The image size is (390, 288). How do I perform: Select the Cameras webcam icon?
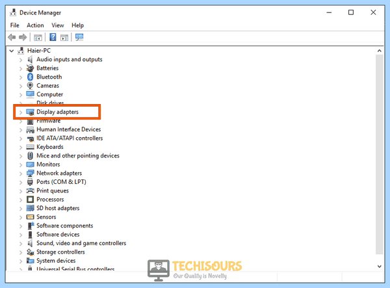pyautogui.click(x=30, y=86)
